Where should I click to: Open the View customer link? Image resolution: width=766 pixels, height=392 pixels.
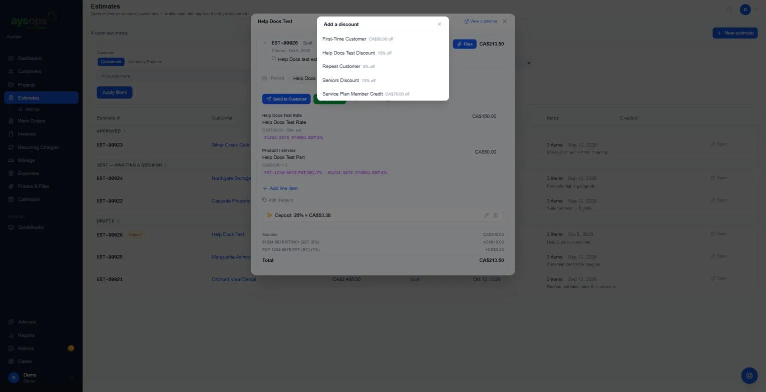point(481,21)
